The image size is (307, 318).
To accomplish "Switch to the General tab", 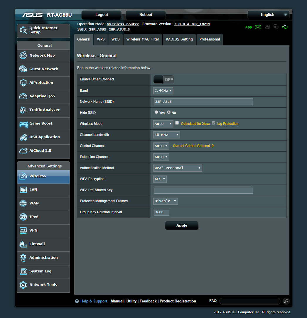I will pos(84,39).
